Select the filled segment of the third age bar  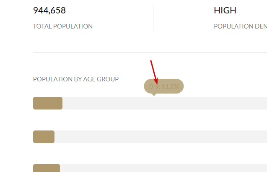[47, 168]
